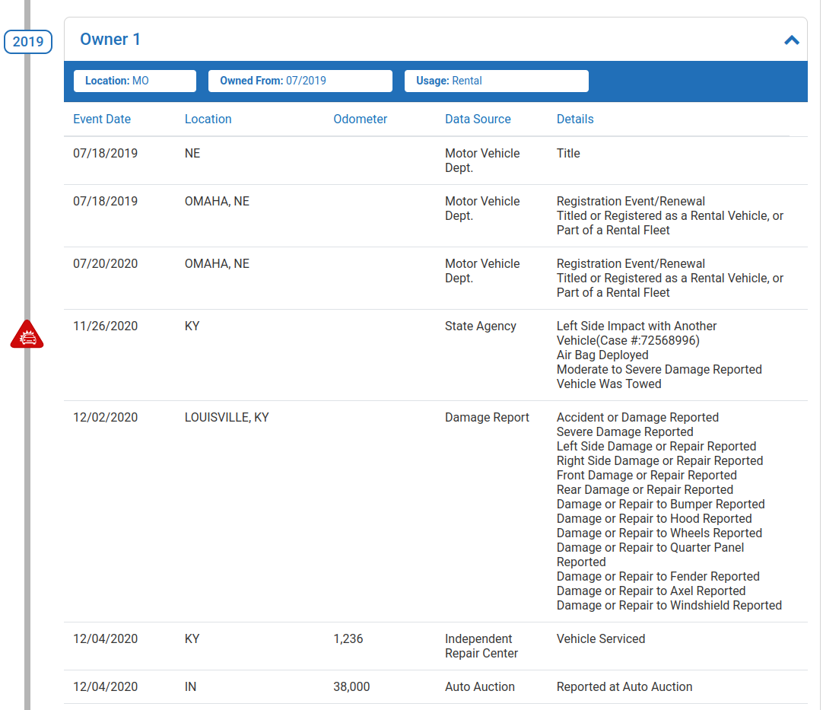This screenshot has height=710, width=823.
Task: Click Damage or Repair to Wheels Reported
Action: tap(659, 533)
